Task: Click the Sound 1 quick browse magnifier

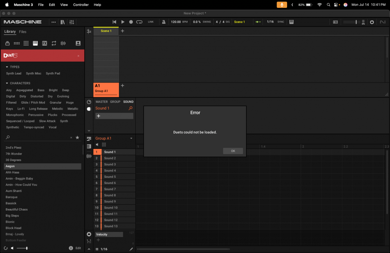Action: pos(131,108)
